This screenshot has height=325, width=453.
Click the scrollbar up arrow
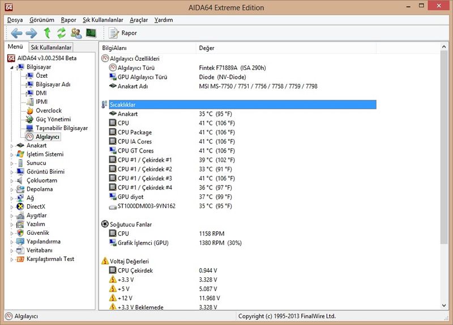click(x=444, y=47)
